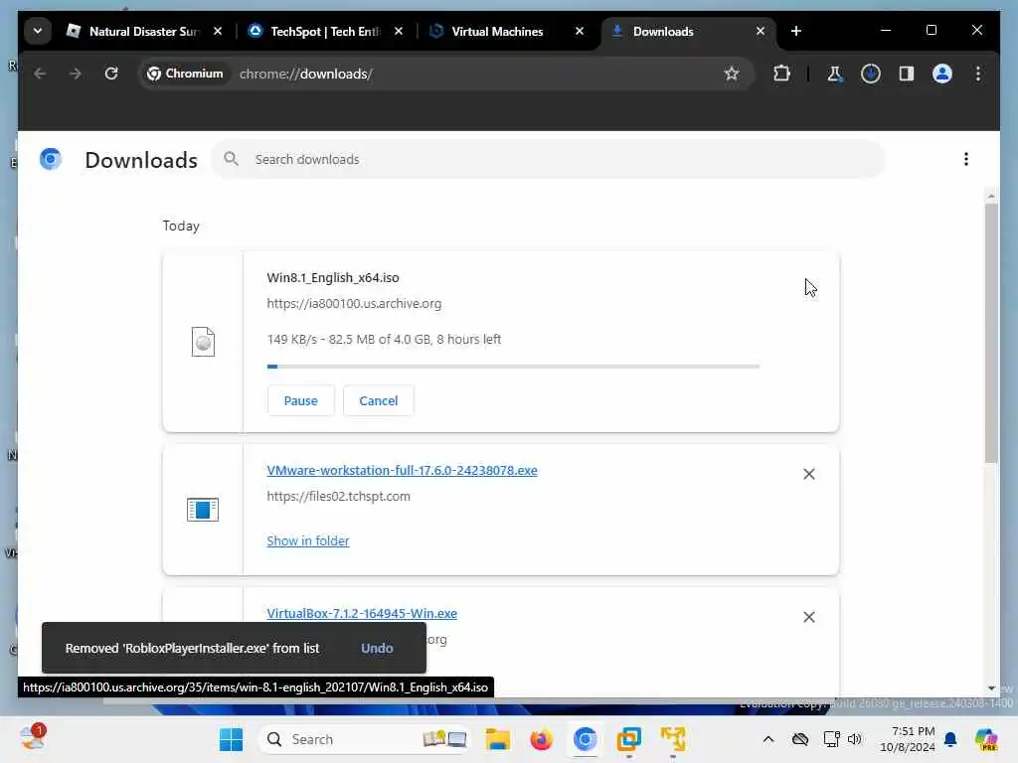
Task: Open the Windows Start menu
Action: (x=231, y=739)
